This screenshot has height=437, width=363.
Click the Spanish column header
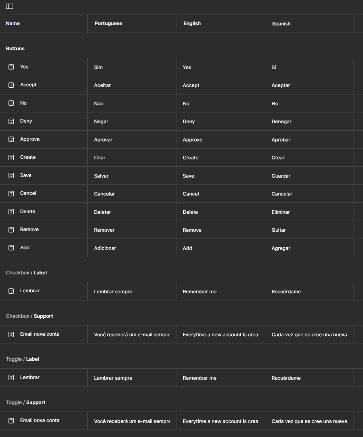tap(281, 24)
